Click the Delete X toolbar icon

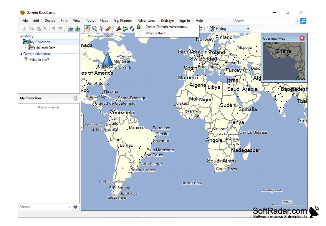(45, 29)
